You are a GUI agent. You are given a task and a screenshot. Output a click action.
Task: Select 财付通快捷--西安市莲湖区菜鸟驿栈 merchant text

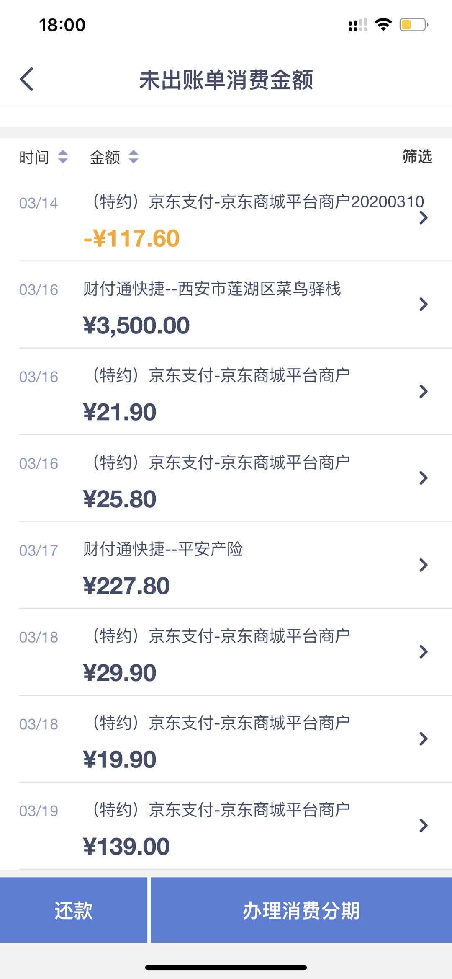tap(212, 289)
